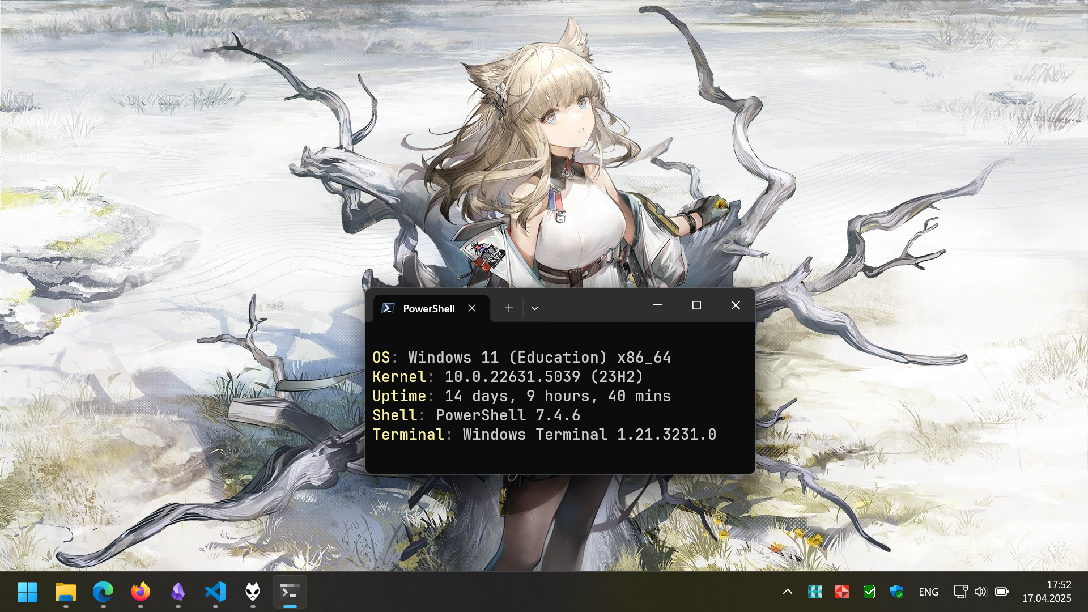Click the teal patterned system tray icon
The image size is (1088, 612).
(x=815, y=592)
